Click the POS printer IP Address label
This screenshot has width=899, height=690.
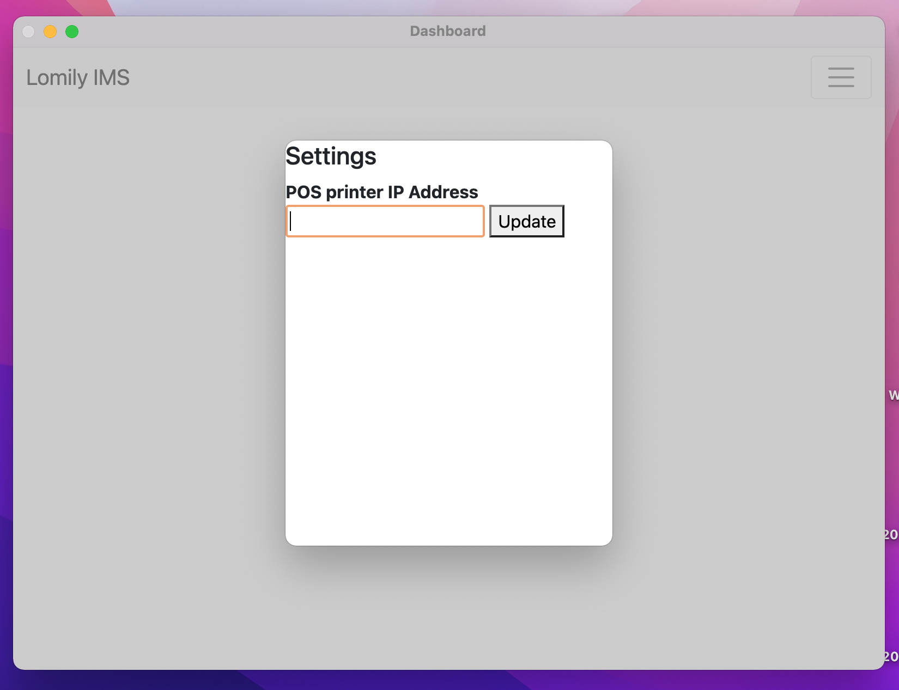click(x=382, y=192)
